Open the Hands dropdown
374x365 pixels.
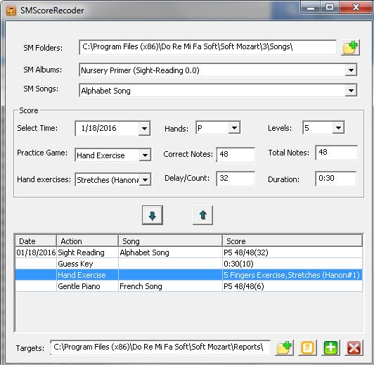(234, 128)
